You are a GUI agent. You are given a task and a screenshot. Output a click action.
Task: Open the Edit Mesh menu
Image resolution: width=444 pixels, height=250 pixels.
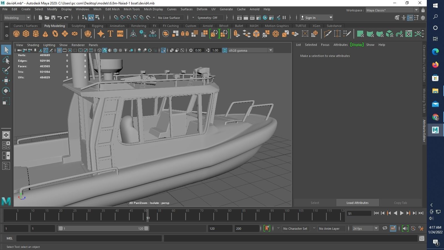tap(112, 9)
